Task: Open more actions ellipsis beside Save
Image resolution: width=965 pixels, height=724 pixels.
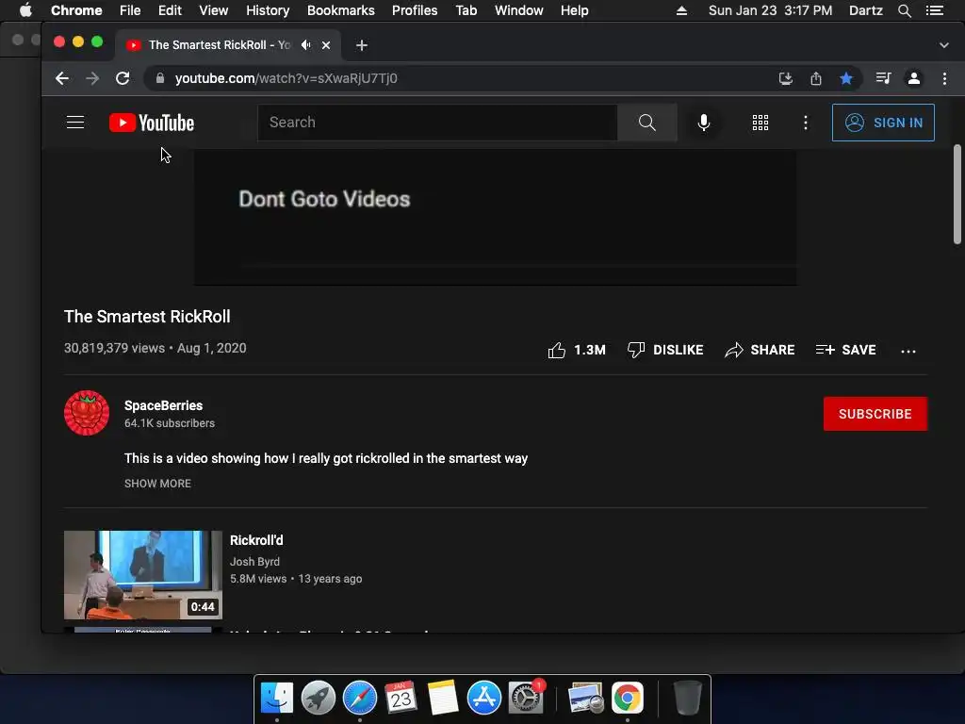Action: coord(908,351)
